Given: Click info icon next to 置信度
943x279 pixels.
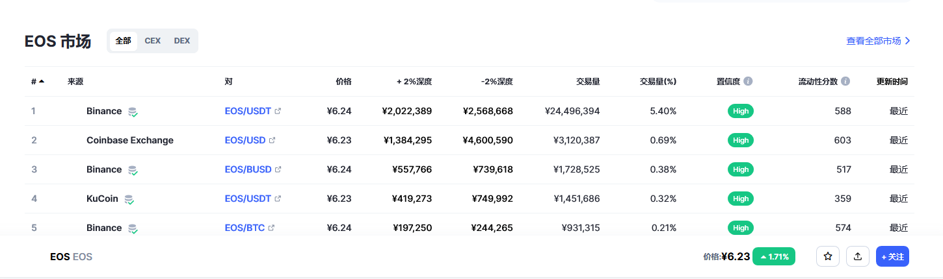Looking at the screenshot, I should [748, 82].
